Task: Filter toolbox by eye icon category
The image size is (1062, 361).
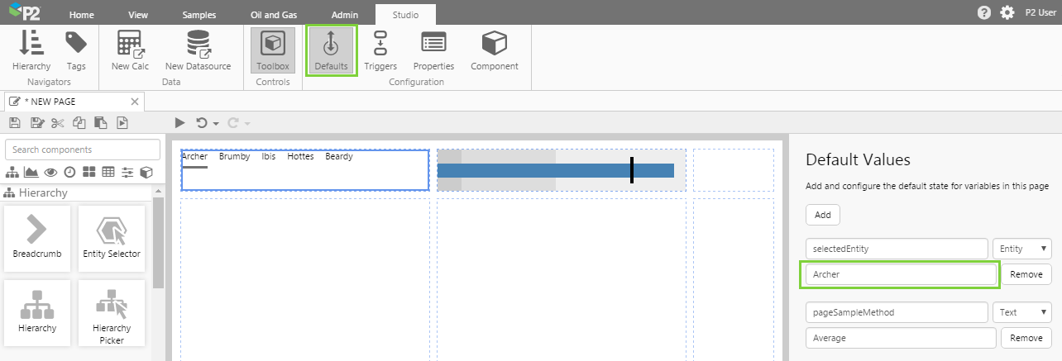Action: coord(51,173)
